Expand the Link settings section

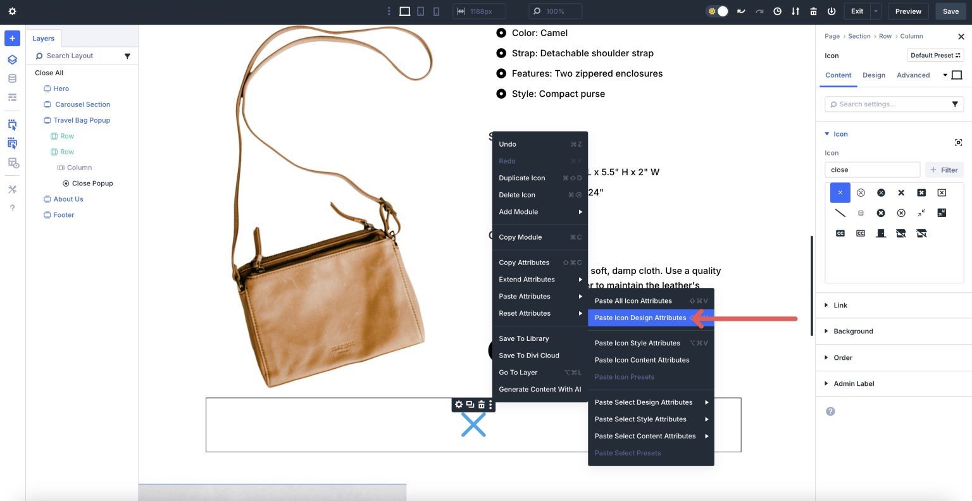point(839,305)
